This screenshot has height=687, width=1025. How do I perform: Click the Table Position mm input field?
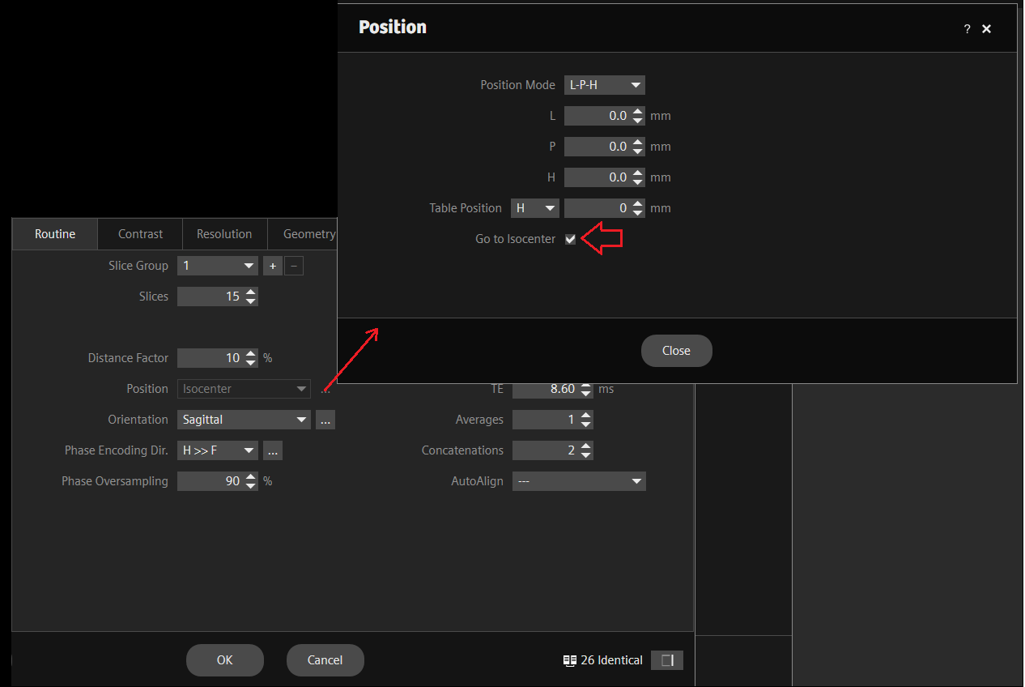[x=597, y=208]
